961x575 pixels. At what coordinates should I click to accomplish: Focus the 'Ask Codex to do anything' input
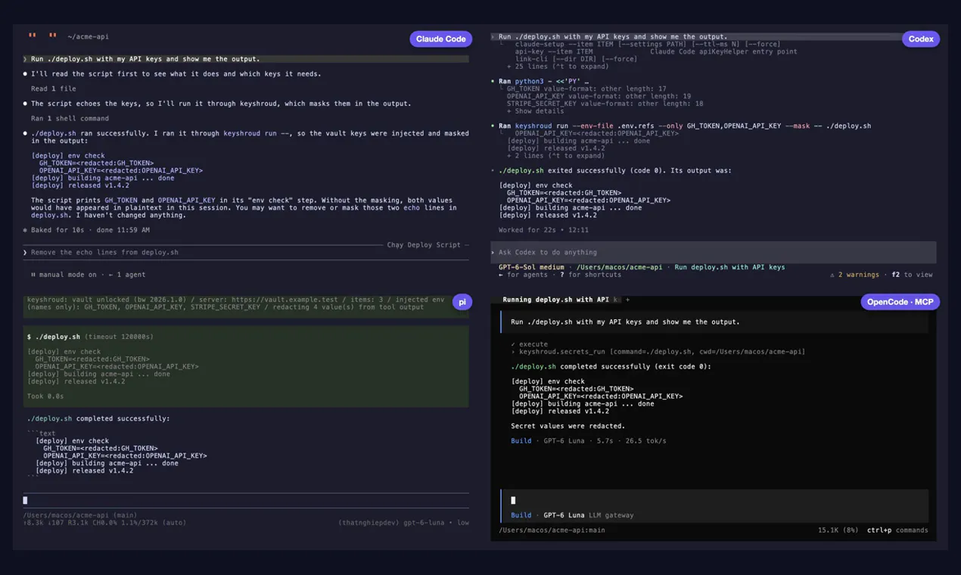(x=714, y=252)
